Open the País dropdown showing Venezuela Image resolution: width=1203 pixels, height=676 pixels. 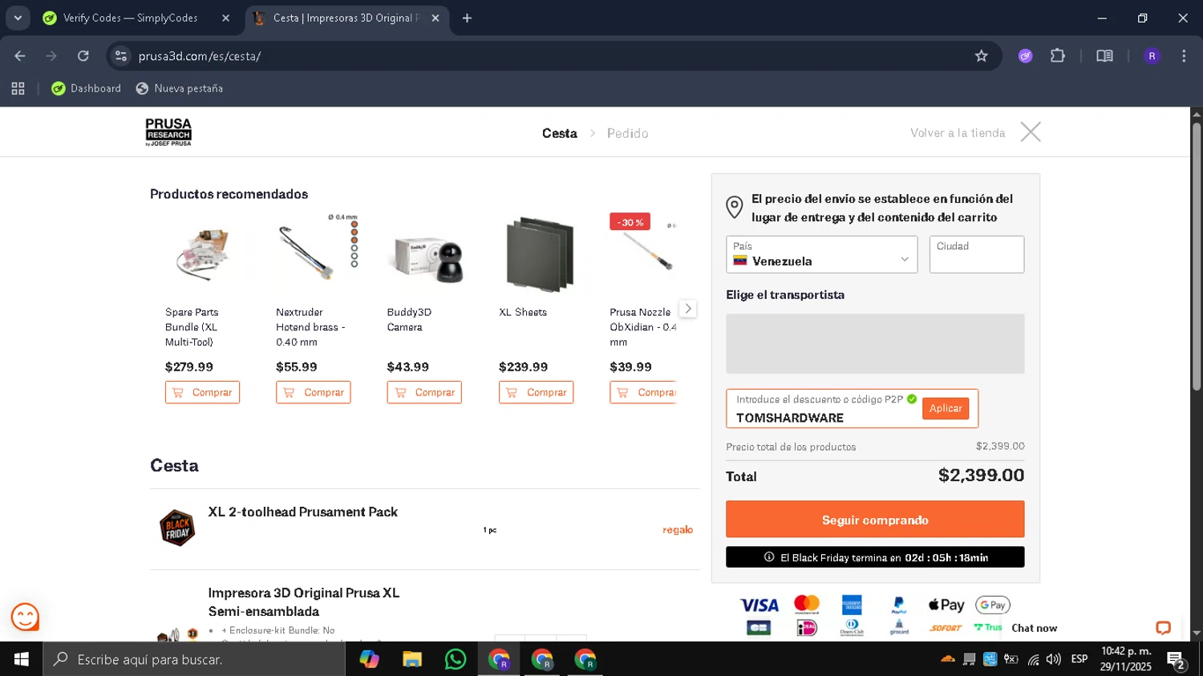821,254
